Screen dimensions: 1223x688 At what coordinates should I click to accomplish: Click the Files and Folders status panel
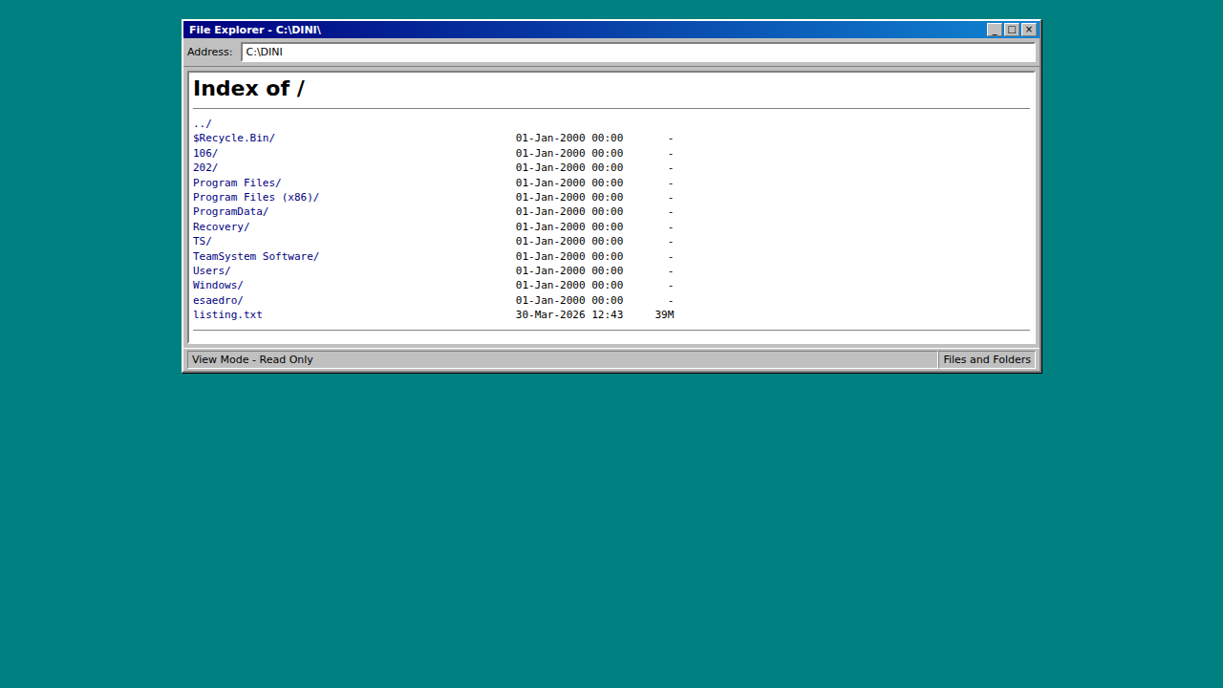[x=986, y=359]
